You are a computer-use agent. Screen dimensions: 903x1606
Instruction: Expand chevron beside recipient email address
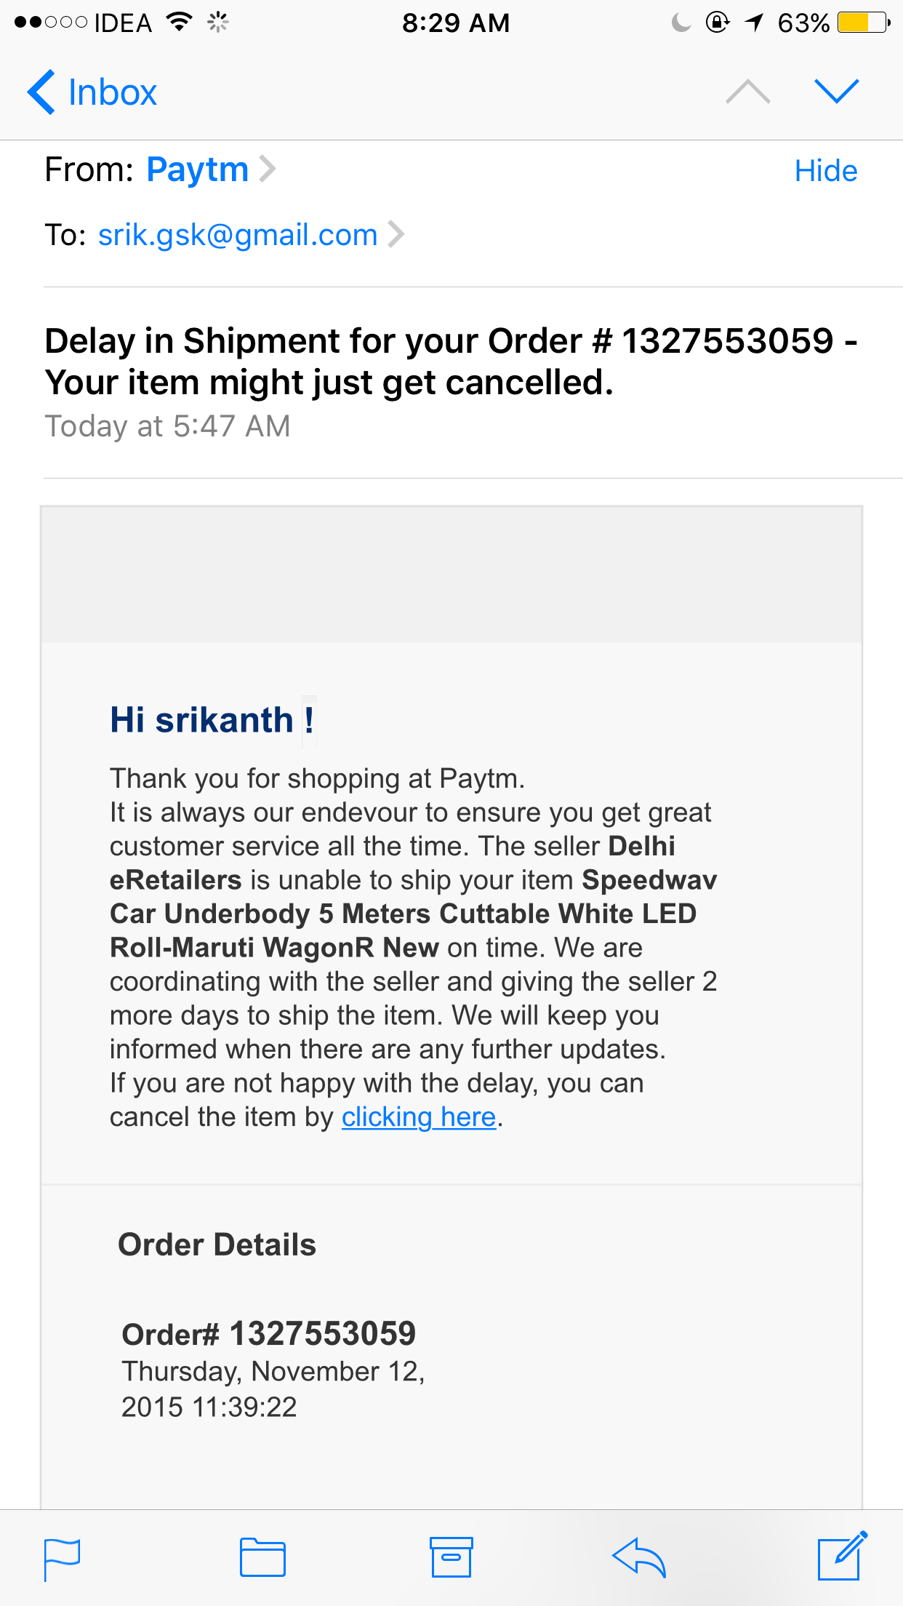pyautogui.click(x=396, y=235)
